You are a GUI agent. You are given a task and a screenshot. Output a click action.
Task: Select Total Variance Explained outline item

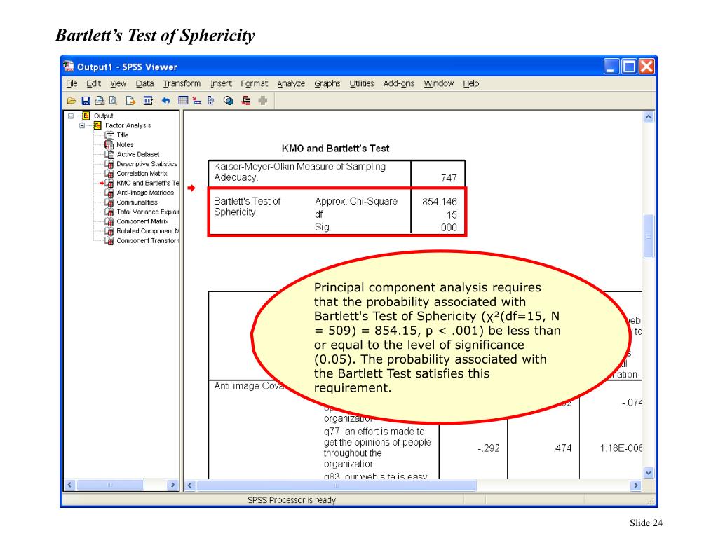point(147,212)
